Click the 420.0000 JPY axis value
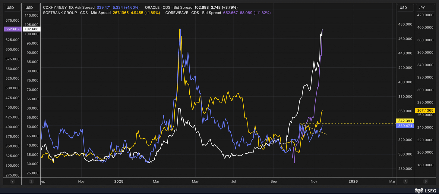Viewport: 439px width, 194px height. [x=425, y=15]
